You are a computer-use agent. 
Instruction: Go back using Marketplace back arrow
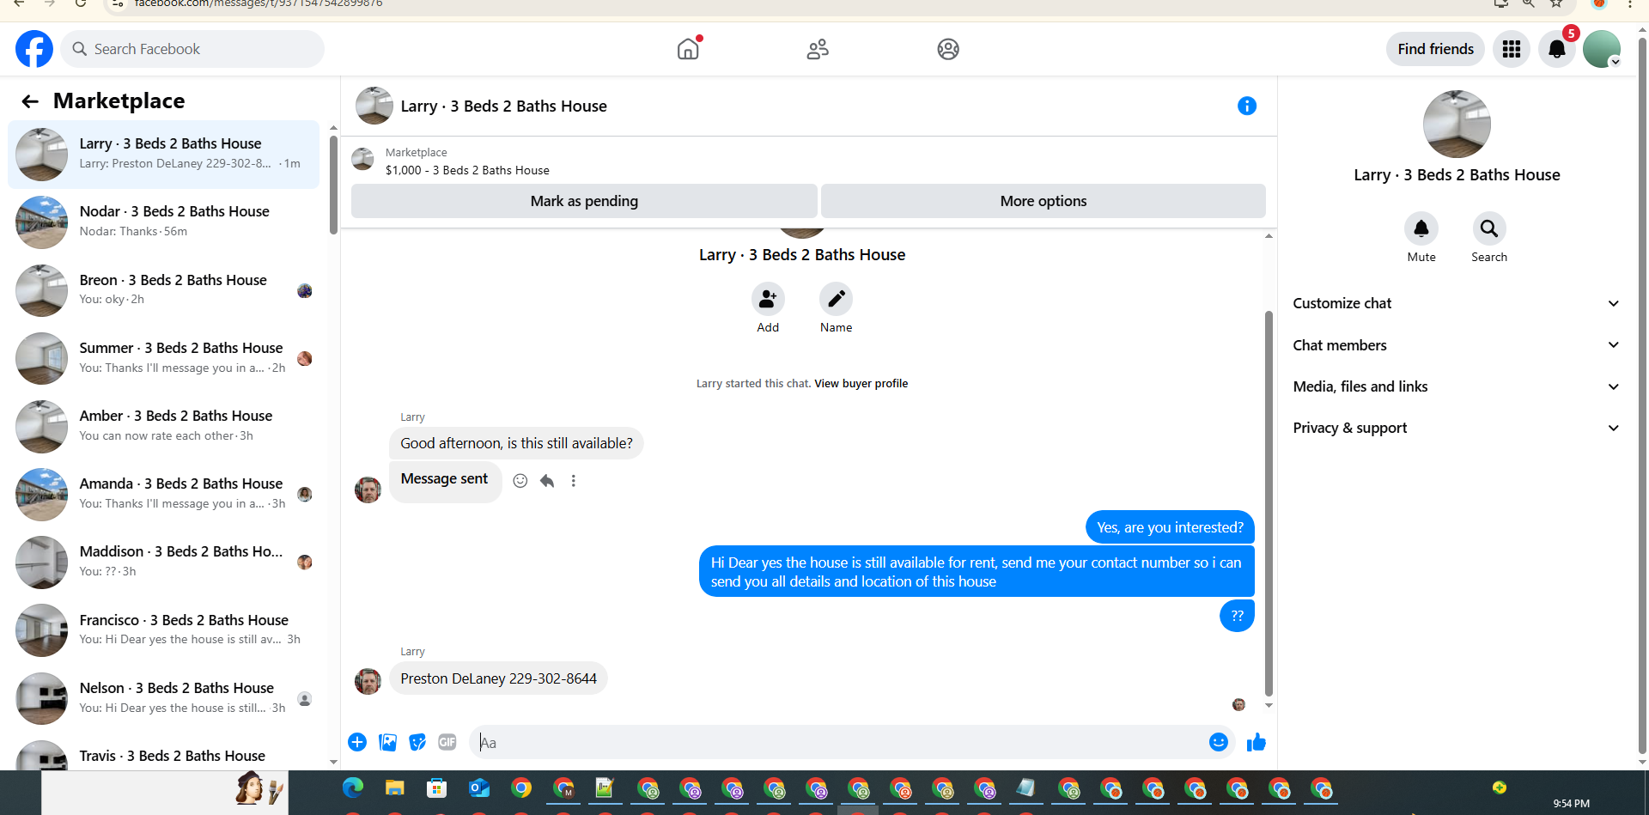(x=30, y=101)
